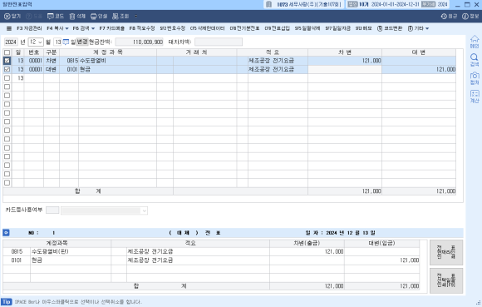The image size is (482, 307).
Task: Expand the F6 검색 dropdown arrow
Action: pyautogui.click(x=93, y=28)
